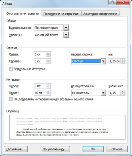The width and height of the screenshot is (132, 156).
Task: Click the 1,25 см first line field
Action: pyautogui.click(x=115, y=61)
